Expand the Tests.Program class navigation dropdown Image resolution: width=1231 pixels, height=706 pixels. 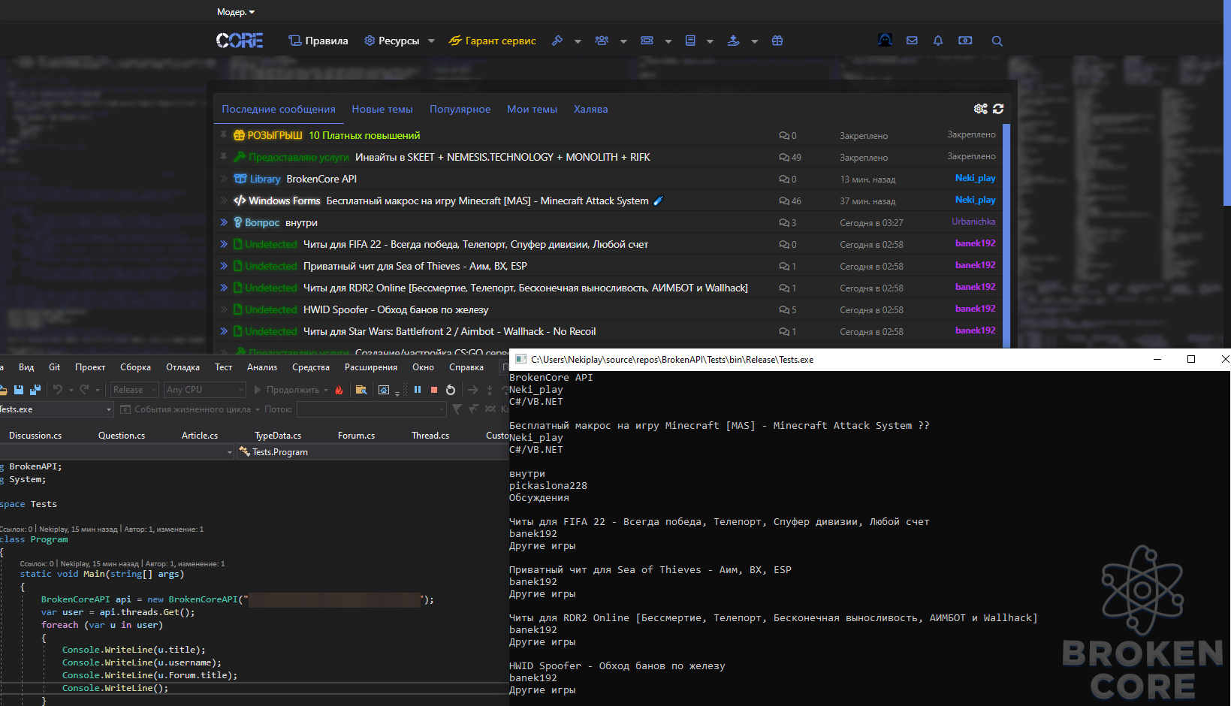click(373, 452)
